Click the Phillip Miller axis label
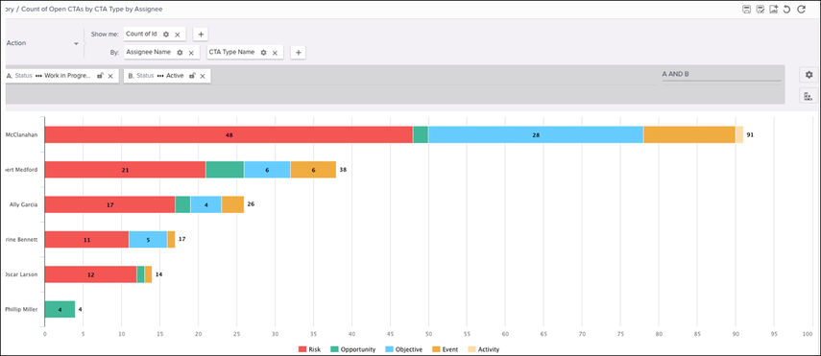The image size is (821, 356). (21, 309)
